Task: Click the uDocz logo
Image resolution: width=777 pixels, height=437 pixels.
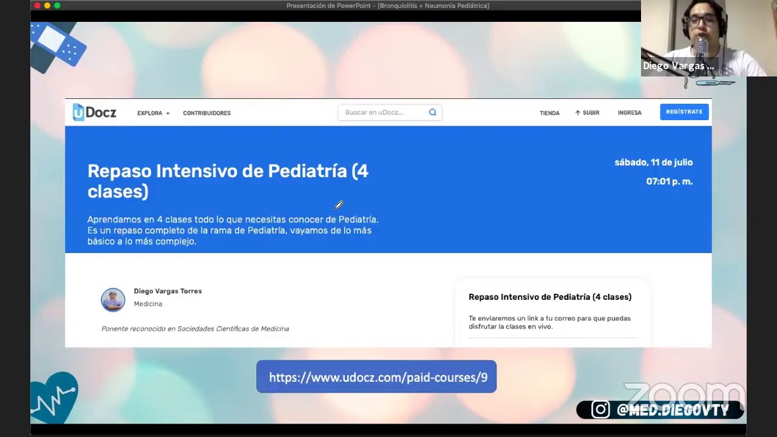Action: point(94,112)
